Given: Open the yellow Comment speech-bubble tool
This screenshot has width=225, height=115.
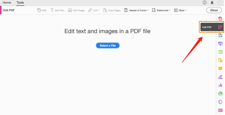Looking at the screenshot, I should (x=220, y=69).
